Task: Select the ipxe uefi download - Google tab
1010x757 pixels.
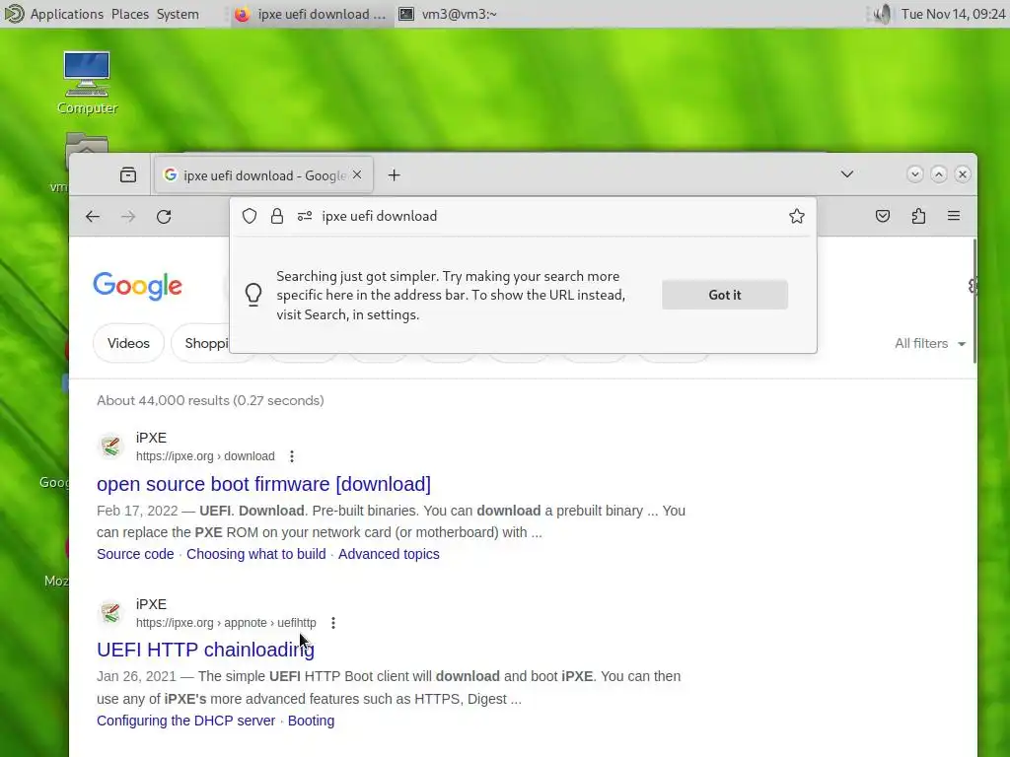Action: coord(262,175)
